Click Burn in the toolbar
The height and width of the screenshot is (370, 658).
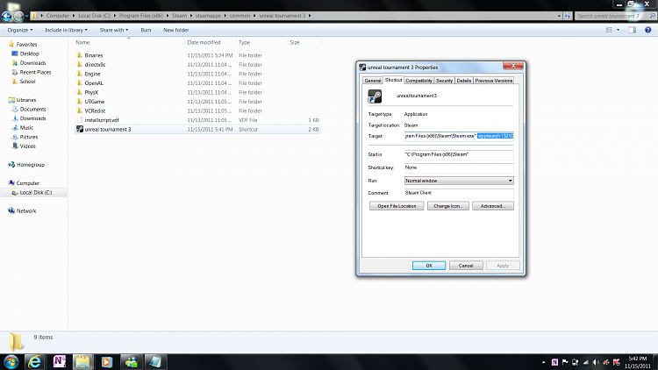click(x=146, y=30)
